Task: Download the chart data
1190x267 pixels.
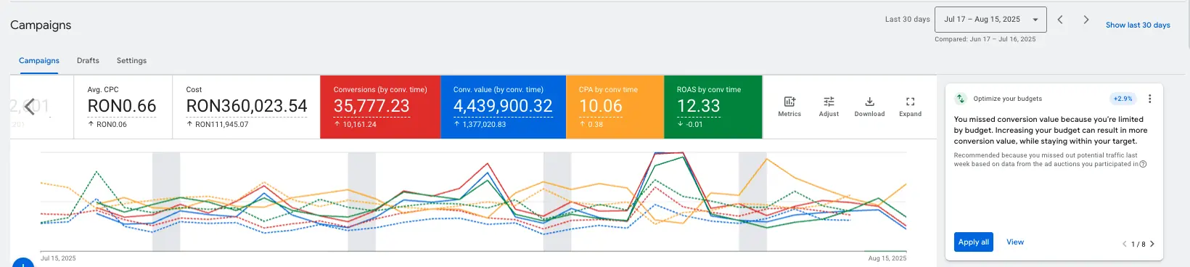Action: [x=869, y=107]
